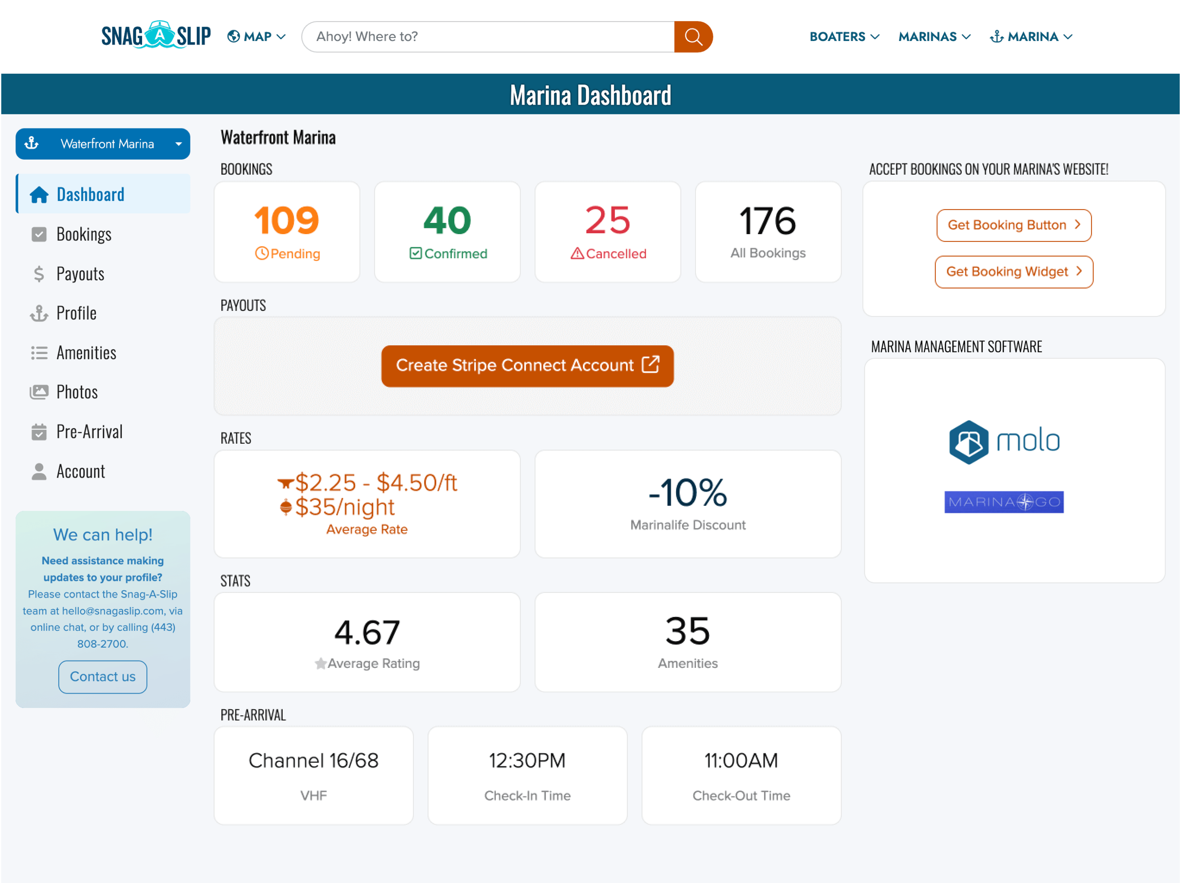Click the 12:30PM Check-In Time card
1181x883 pixels.
tap(528, 775)
